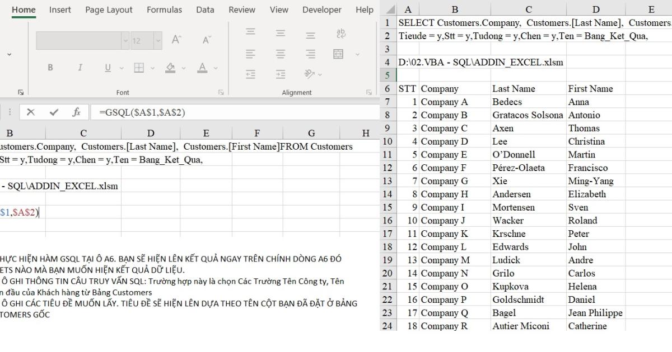Open the Font Color dropdown arrow
The width and height of the screenshot is (672, 352).
tap(216, 68)
